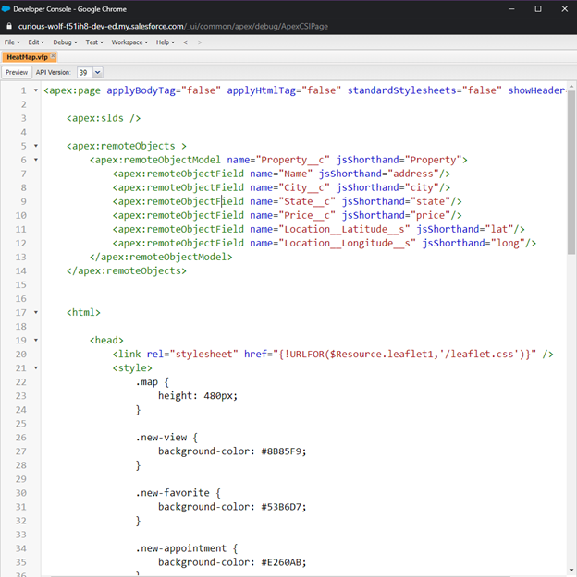Open the Help menu

166,42
